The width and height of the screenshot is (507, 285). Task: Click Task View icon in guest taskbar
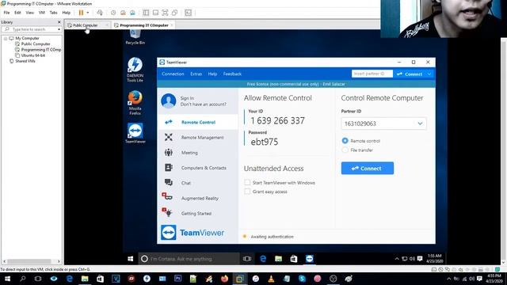[247, 259]
